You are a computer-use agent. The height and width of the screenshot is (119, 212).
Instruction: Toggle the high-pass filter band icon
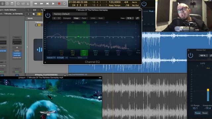[50, 22]
